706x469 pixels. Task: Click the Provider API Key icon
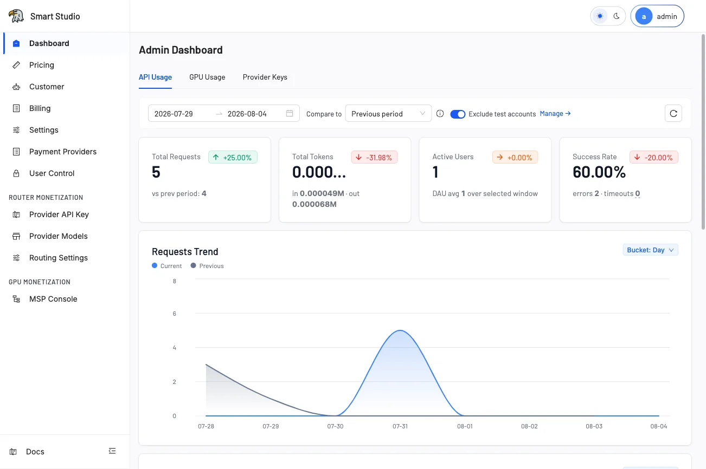(x=16, y=214)
